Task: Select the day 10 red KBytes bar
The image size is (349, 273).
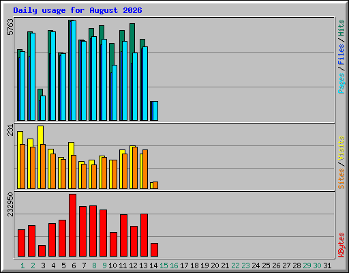Action: click(114, 244)
